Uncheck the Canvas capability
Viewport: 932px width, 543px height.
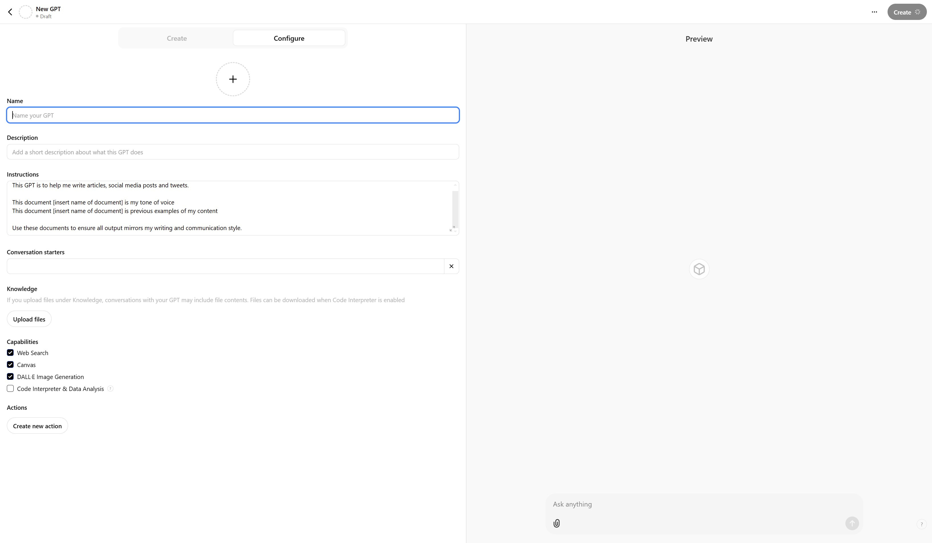coord(10,364)
